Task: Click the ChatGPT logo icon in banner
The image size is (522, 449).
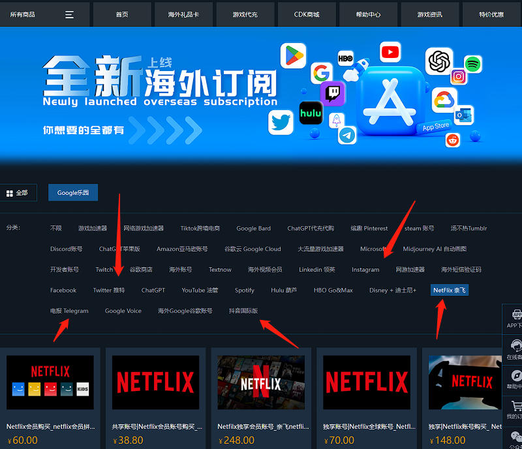Action: click(439, 61)
